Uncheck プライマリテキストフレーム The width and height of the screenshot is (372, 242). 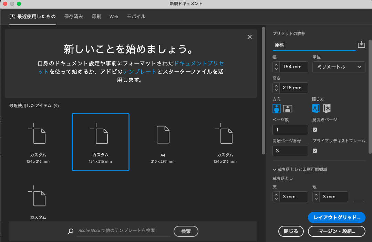point(316,150)
